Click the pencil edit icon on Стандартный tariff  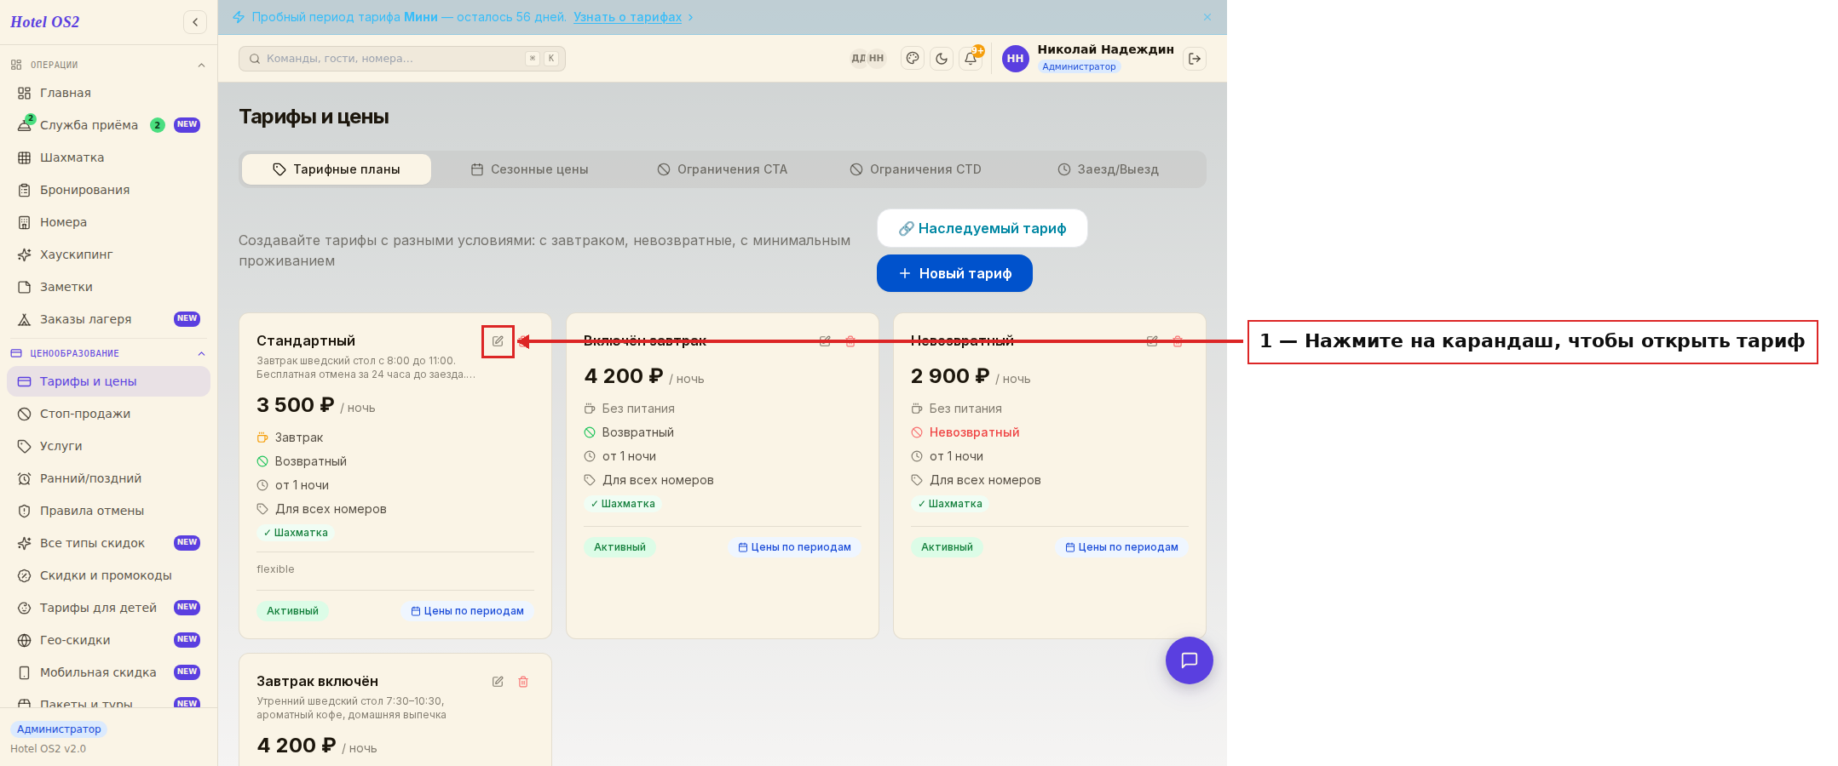pyautogui.click(x=498, y=341)
